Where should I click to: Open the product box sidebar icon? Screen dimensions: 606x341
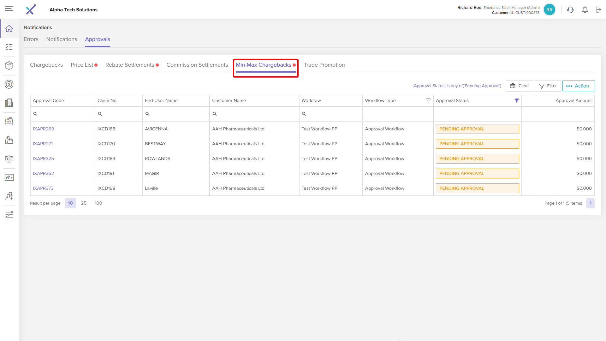pyautogui.click(x=9, y=65)
